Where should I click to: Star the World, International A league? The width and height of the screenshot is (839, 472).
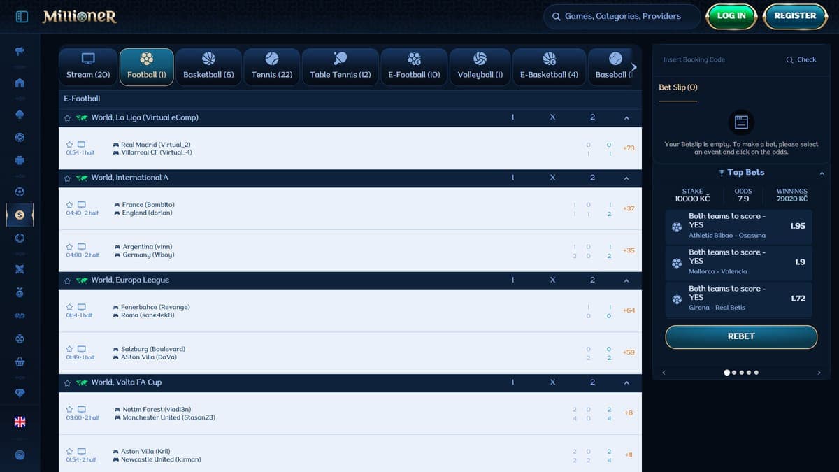[x=67, y=178]
